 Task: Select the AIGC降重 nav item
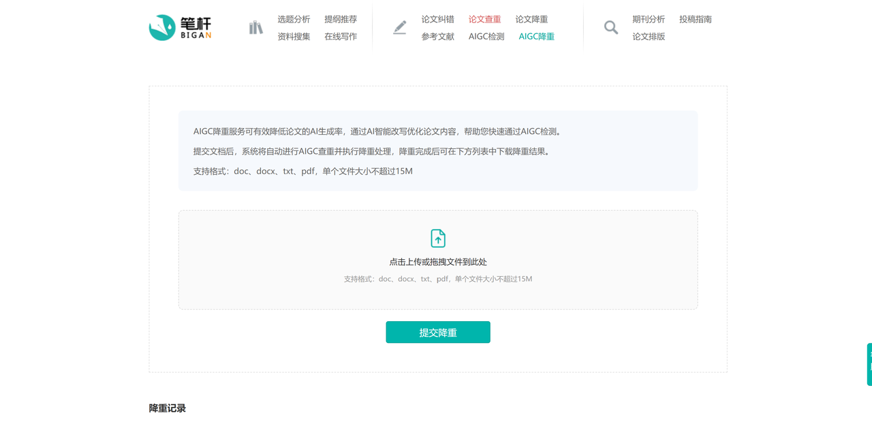click(x=537, y=37)
